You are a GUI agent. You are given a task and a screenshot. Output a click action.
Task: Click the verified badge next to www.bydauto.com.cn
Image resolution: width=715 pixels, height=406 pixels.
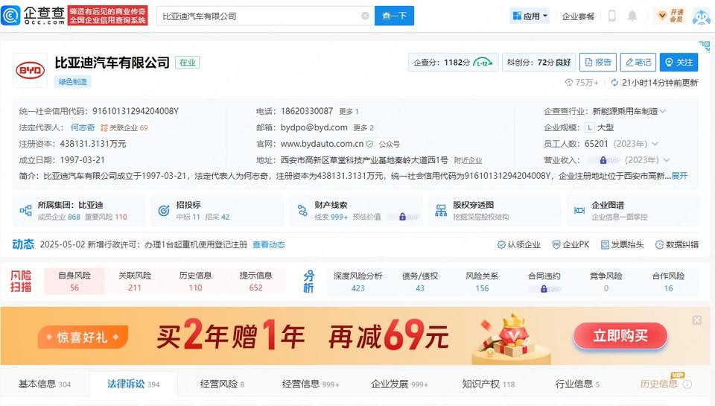click(x=370, y=145)
